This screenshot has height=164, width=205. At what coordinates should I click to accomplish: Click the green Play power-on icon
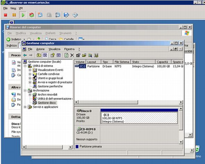(x=23, y=15)
